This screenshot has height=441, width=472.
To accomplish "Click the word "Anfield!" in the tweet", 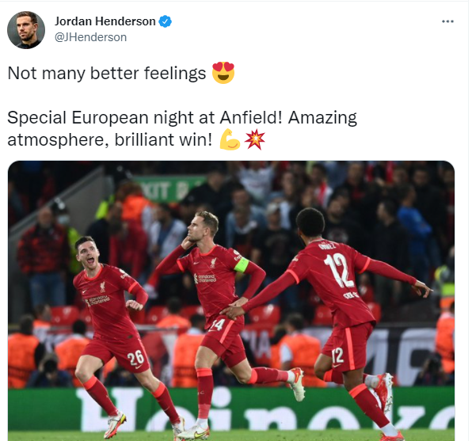I will click(x=251, y=117).
